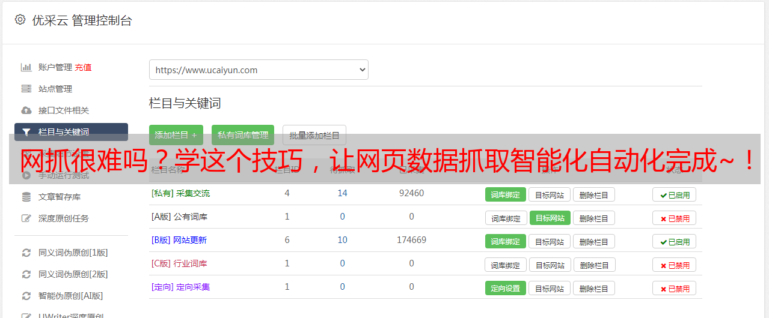The width and height of the screenshot is (769, 318).
Task: Click 词库绑定 for the 行业词库 row
Action: [x=506, y=265]
